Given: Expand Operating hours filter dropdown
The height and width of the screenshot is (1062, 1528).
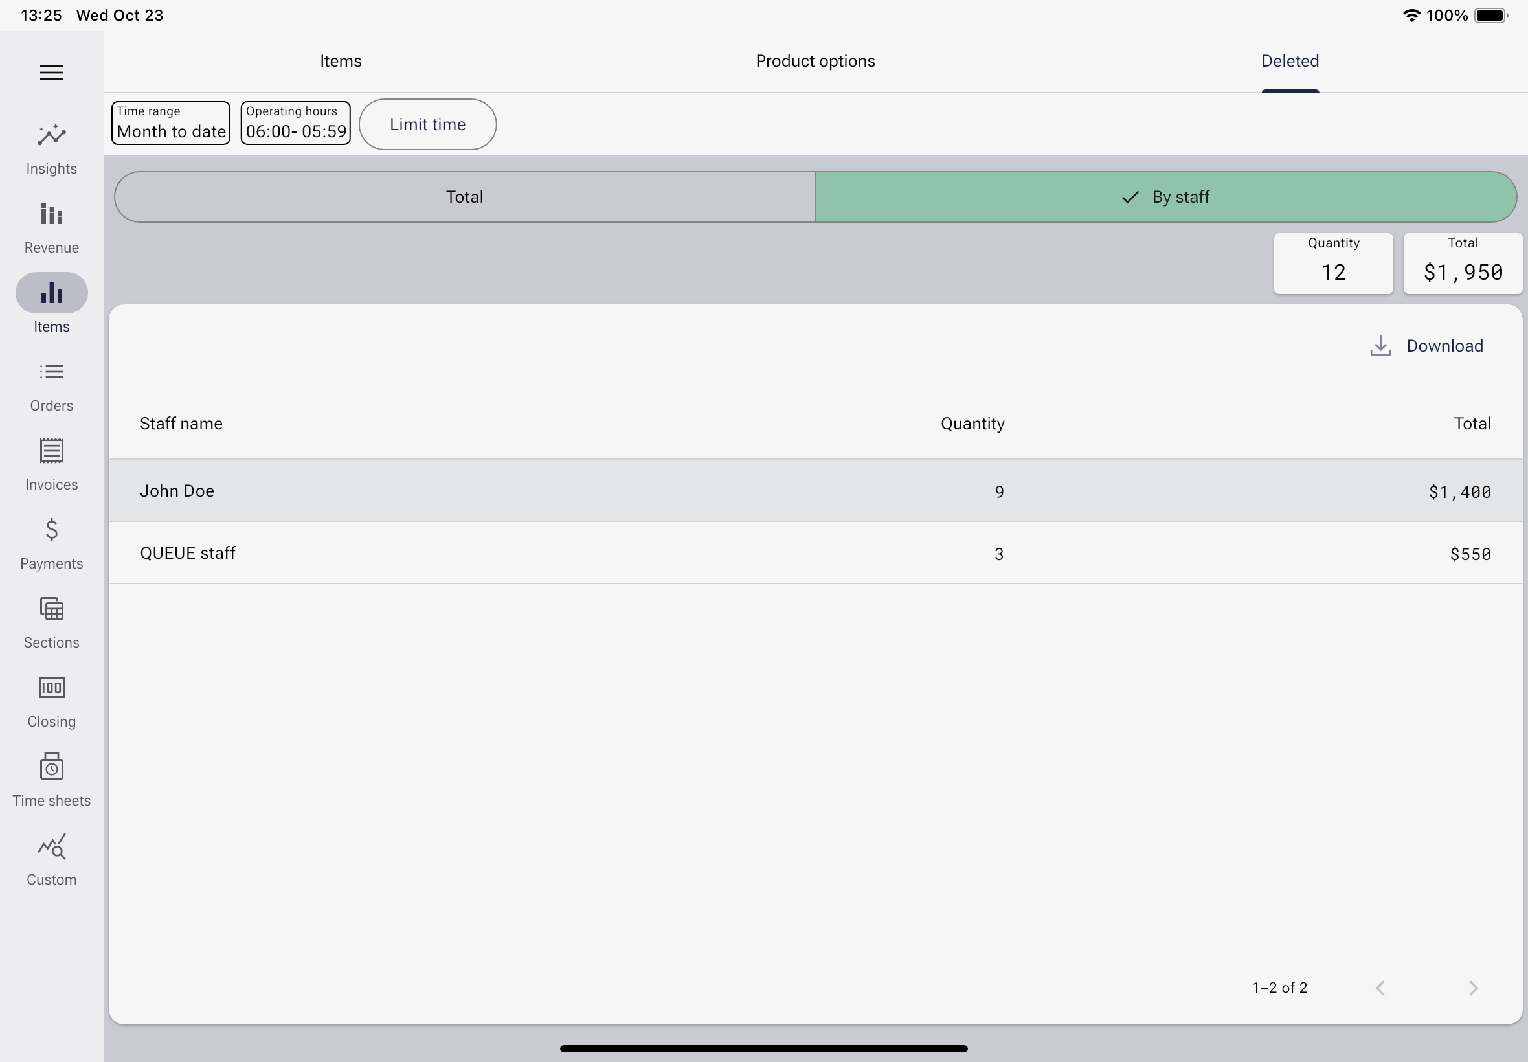Looking at the screenshot, I should pos(294,124).
